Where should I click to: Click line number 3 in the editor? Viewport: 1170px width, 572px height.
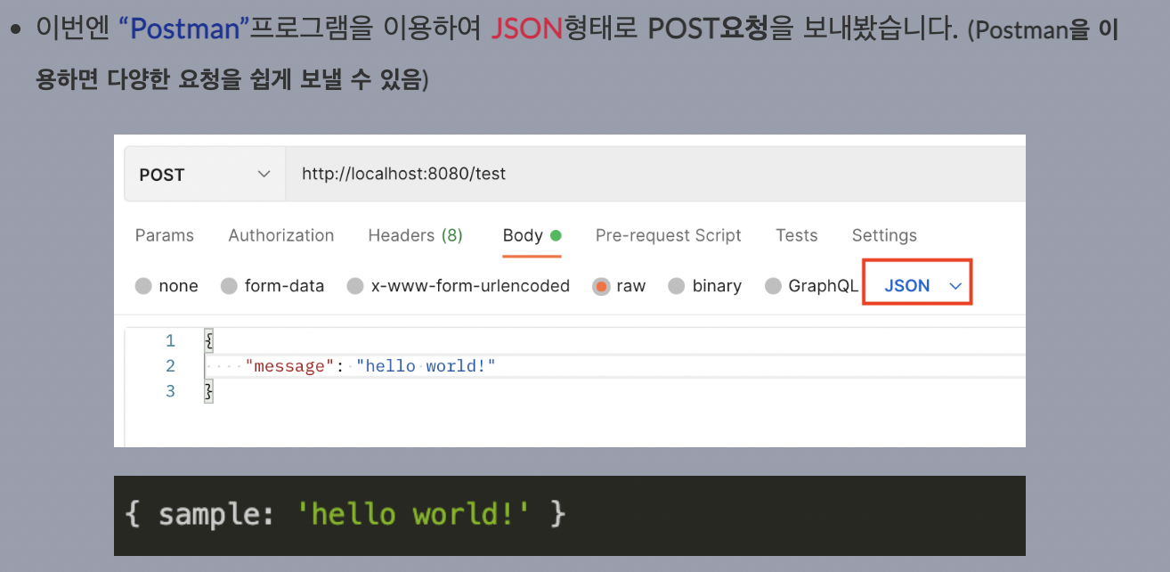pos(170,391)
